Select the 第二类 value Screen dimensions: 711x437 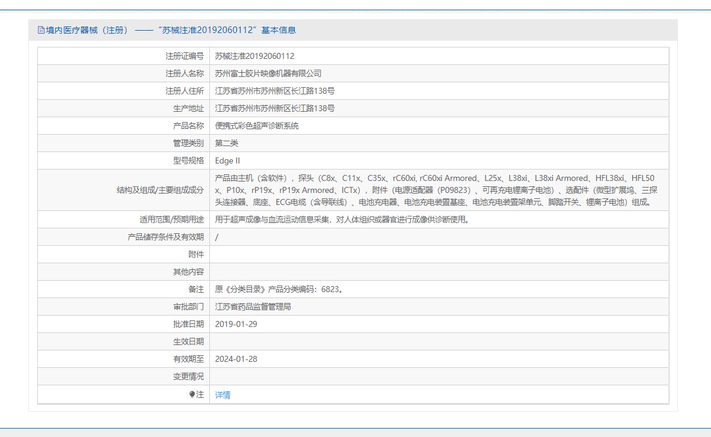227,143
